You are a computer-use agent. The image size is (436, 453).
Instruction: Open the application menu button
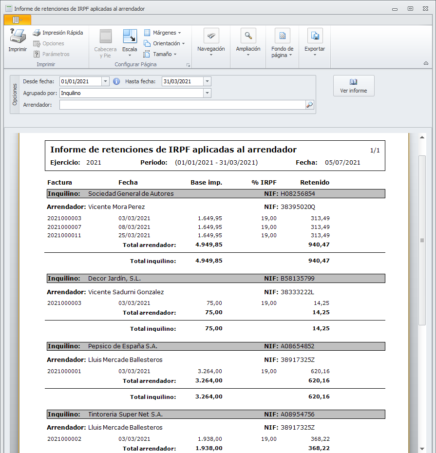(17, 19)
